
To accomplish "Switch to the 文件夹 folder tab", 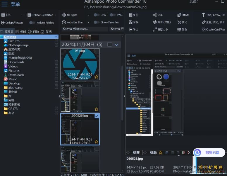I will click(7, 31).
